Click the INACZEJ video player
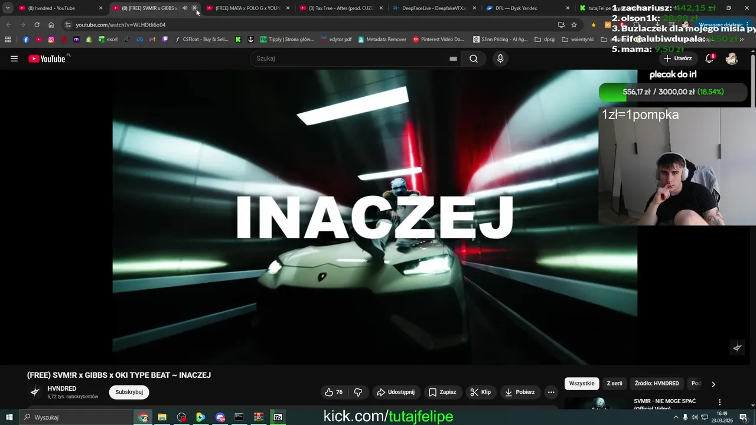 [x=374, y=217]
